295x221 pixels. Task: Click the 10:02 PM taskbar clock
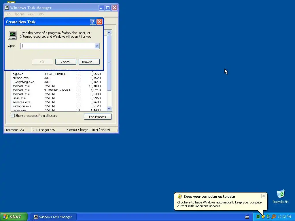tap(284, 217)
